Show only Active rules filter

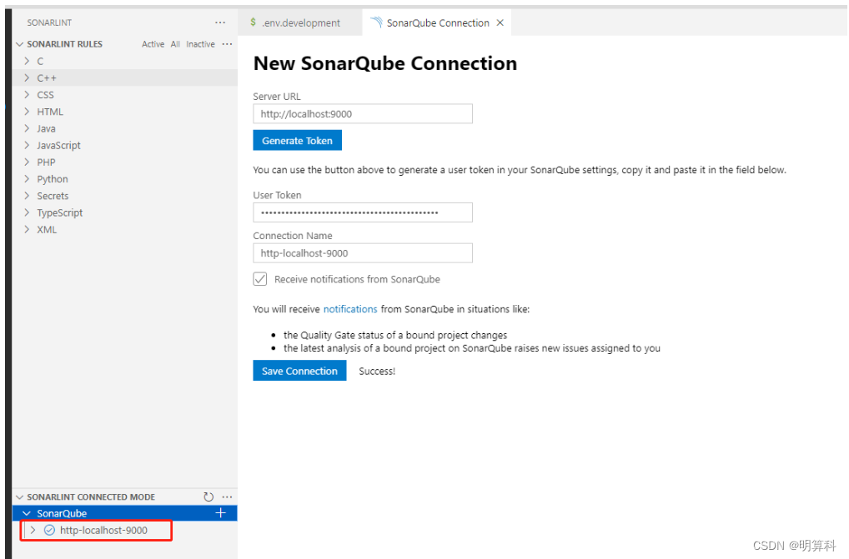(x=153, y=44)
